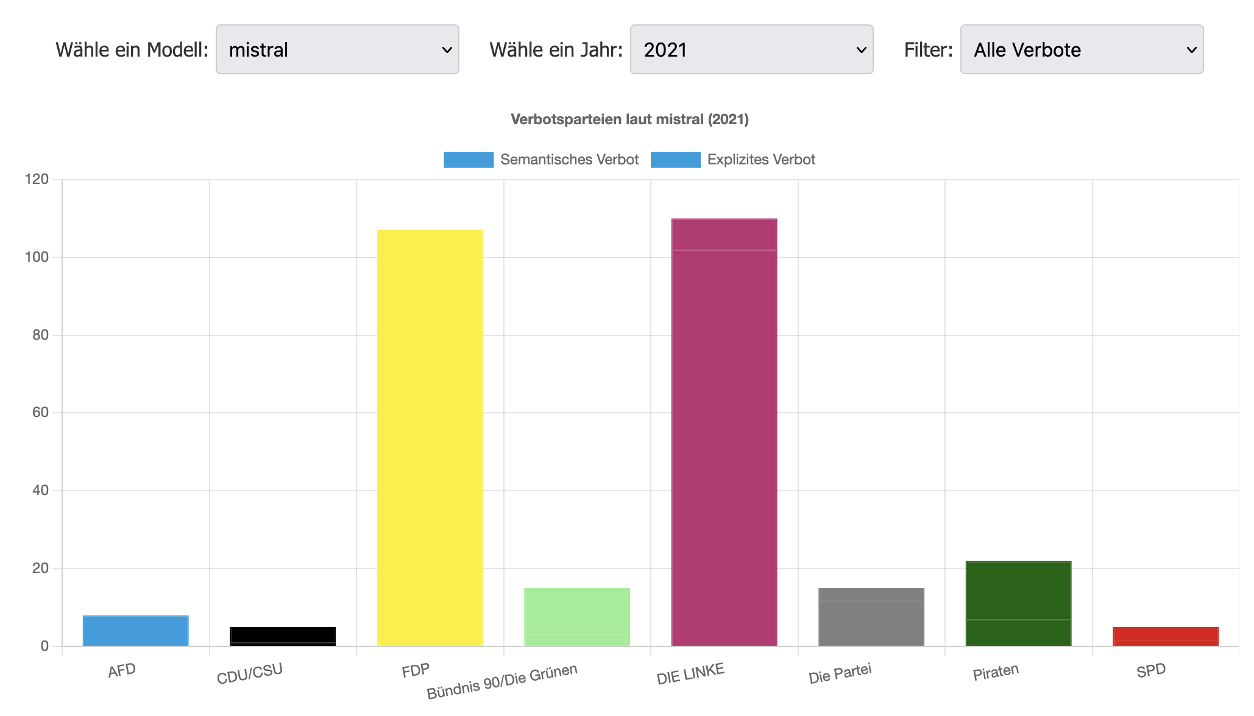The image size is (1254, 716).
Task: Click the chevron arrow in Modell select
Action: click(447, 50)
